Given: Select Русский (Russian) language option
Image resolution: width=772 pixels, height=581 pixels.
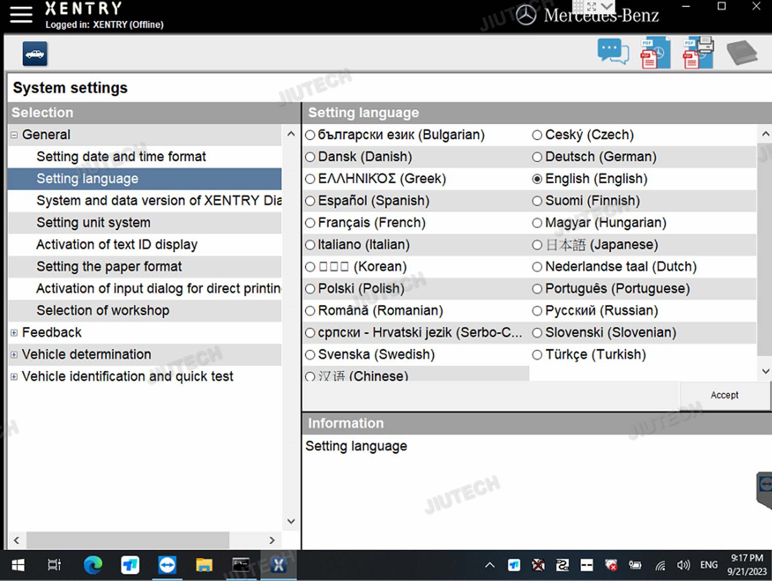Looking at the screenshot, I should 537,311.
